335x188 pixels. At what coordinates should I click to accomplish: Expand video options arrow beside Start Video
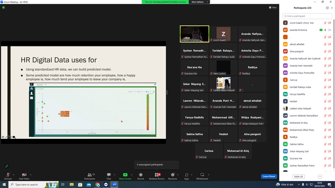(30, 175)
